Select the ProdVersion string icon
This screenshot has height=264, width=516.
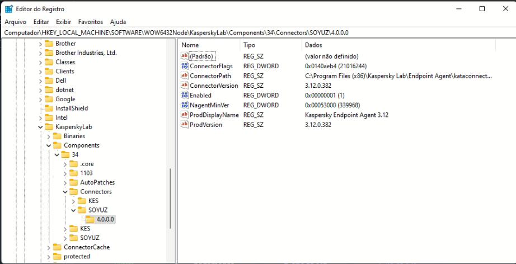pyautogui.click(x=185, y=125)
